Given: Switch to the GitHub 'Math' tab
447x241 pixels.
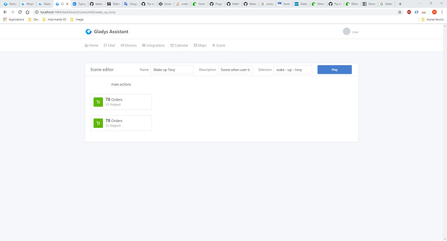Looking at the screenshot, I should pyautogui.click(x=233, y=4).
